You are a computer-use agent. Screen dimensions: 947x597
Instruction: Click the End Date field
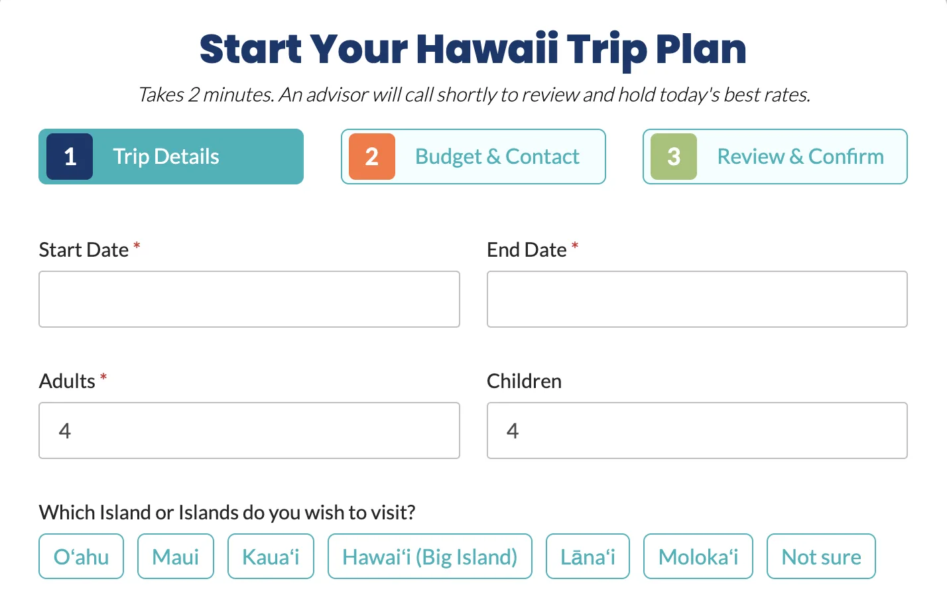697,299
